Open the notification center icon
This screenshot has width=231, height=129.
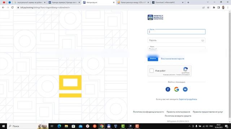pos(226,126)
